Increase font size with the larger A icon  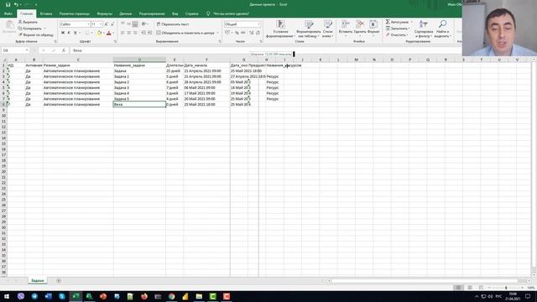tap(107, 24)
